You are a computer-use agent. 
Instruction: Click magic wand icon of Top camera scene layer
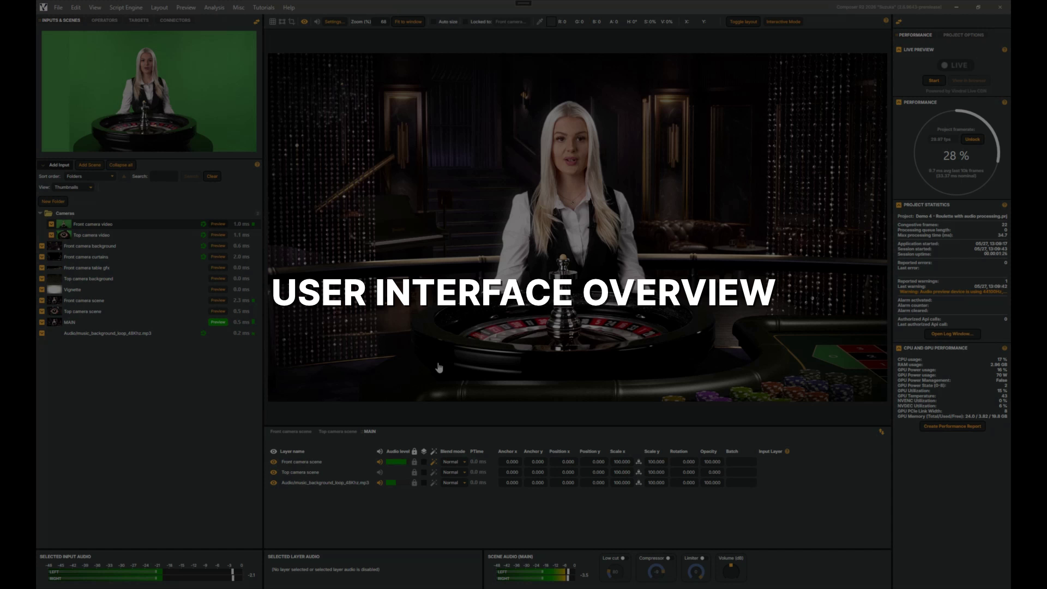434,472
